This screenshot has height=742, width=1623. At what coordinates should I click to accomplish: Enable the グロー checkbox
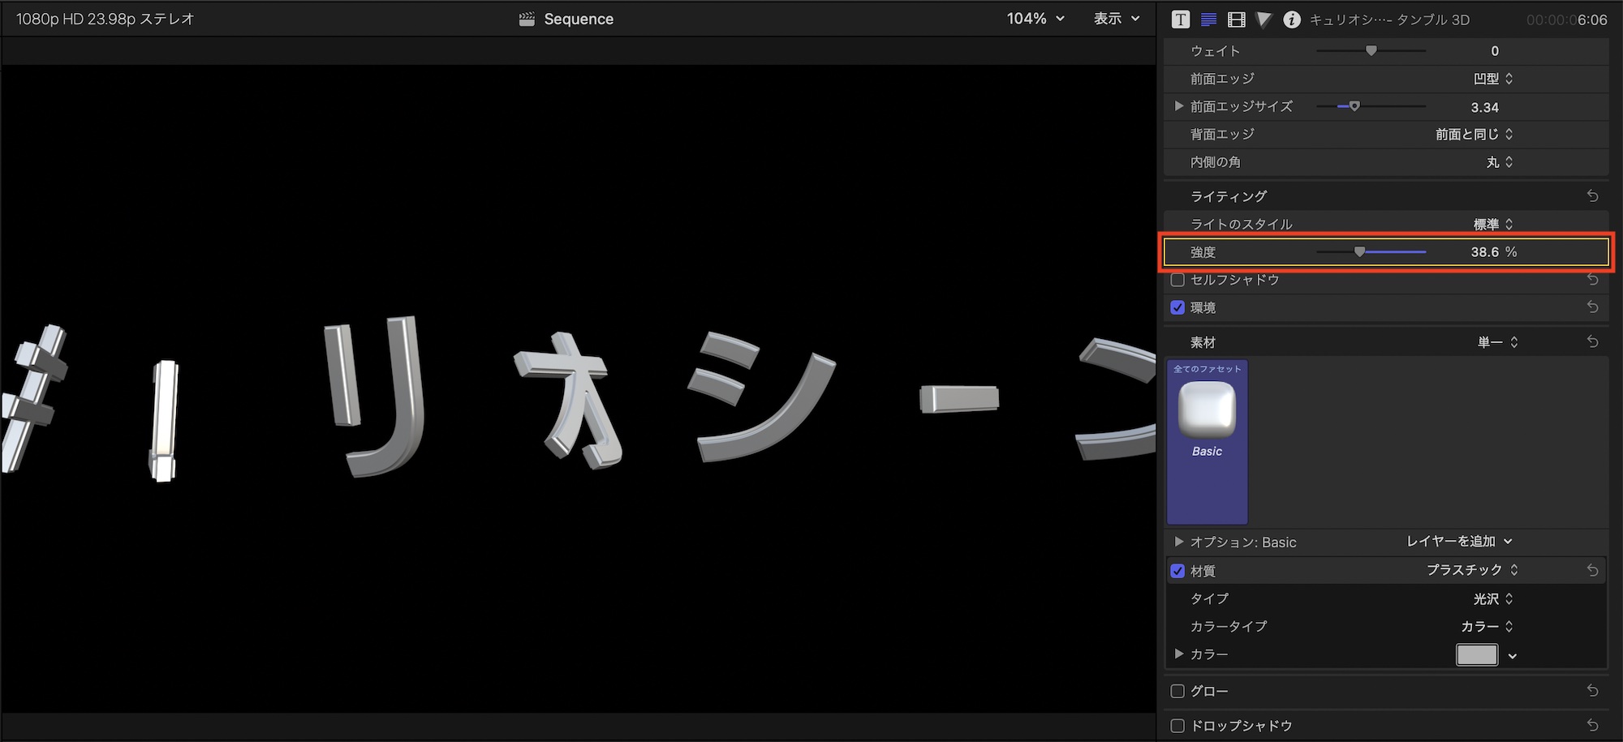(x=1177, y=691)
